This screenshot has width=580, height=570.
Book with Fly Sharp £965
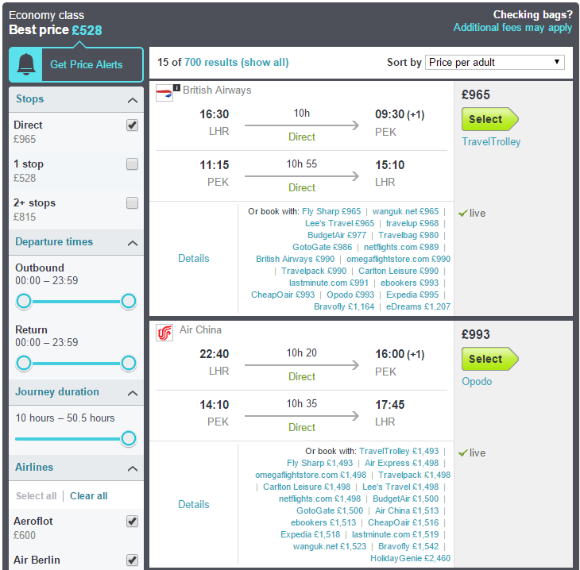pyautogui.click(x=331, y=211)
